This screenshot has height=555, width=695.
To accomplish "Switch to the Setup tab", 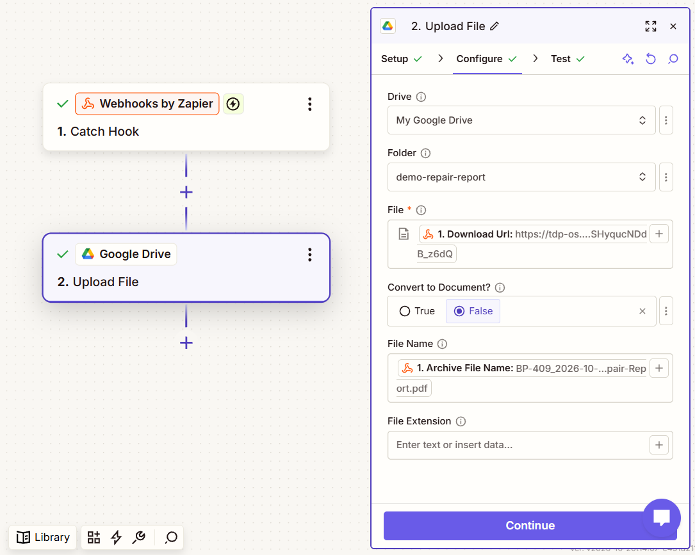I will click(x=402, y=59).
